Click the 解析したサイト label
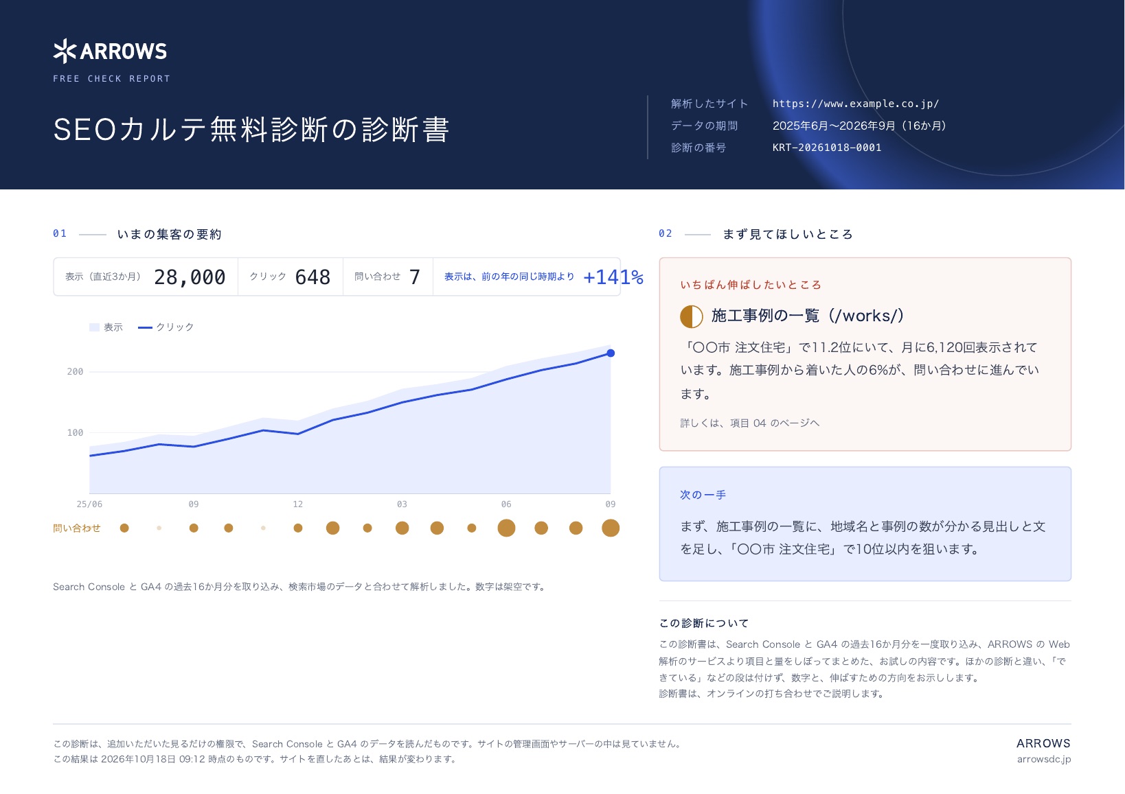The height and width of the screenshot is (794, 1125). pyautogui.click(x=709, y=104)
